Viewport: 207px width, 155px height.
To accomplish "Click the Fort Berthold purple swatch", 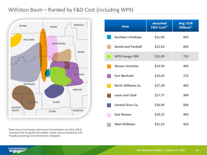I will [x=109, y=76].
